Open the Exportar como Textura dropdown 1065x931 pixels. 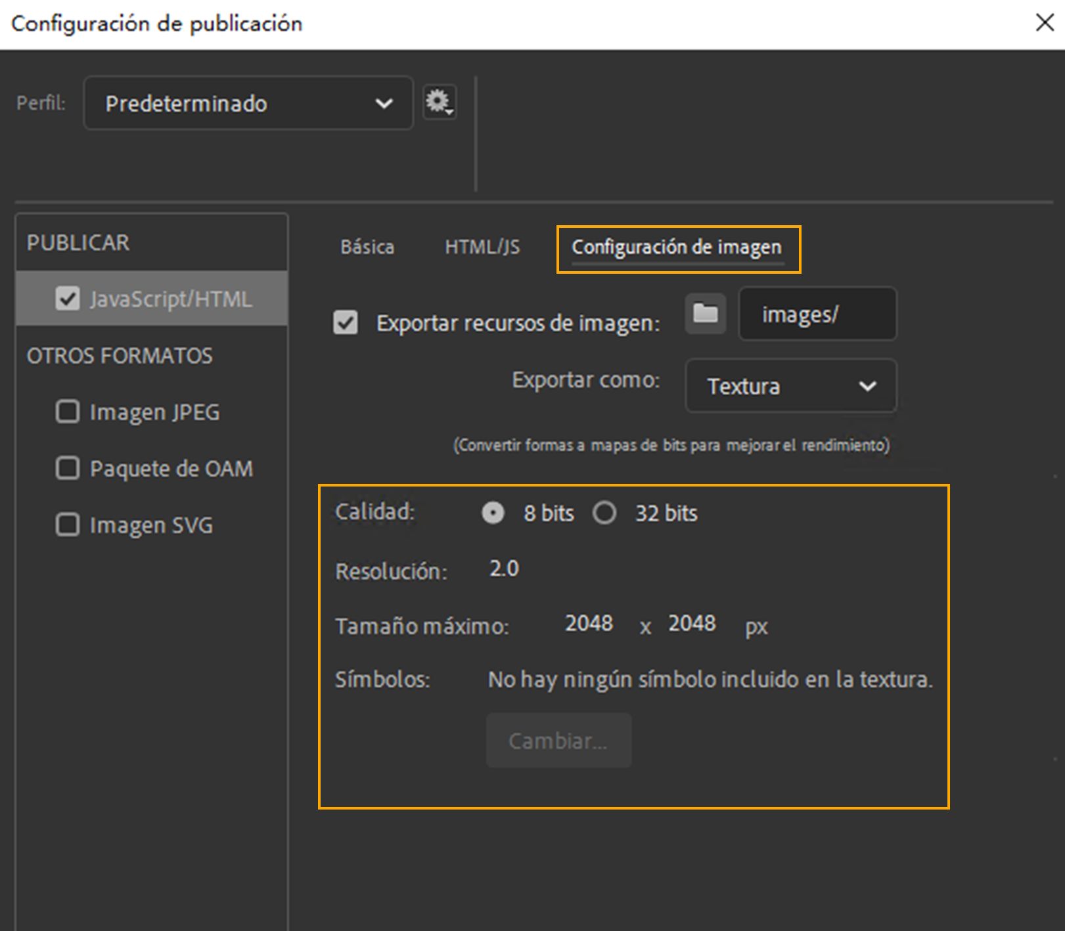tap(790, 387)
